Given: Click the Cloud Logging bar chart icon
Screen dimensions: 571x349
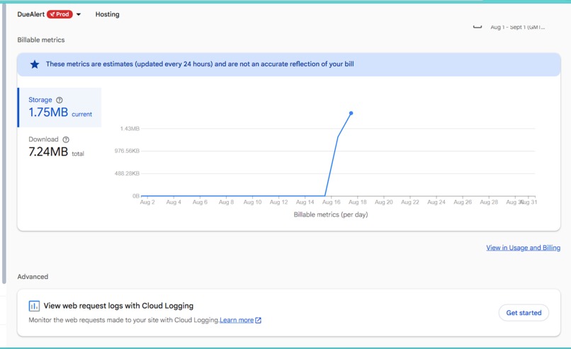Looking at the screenshot, I should point(34,306).
